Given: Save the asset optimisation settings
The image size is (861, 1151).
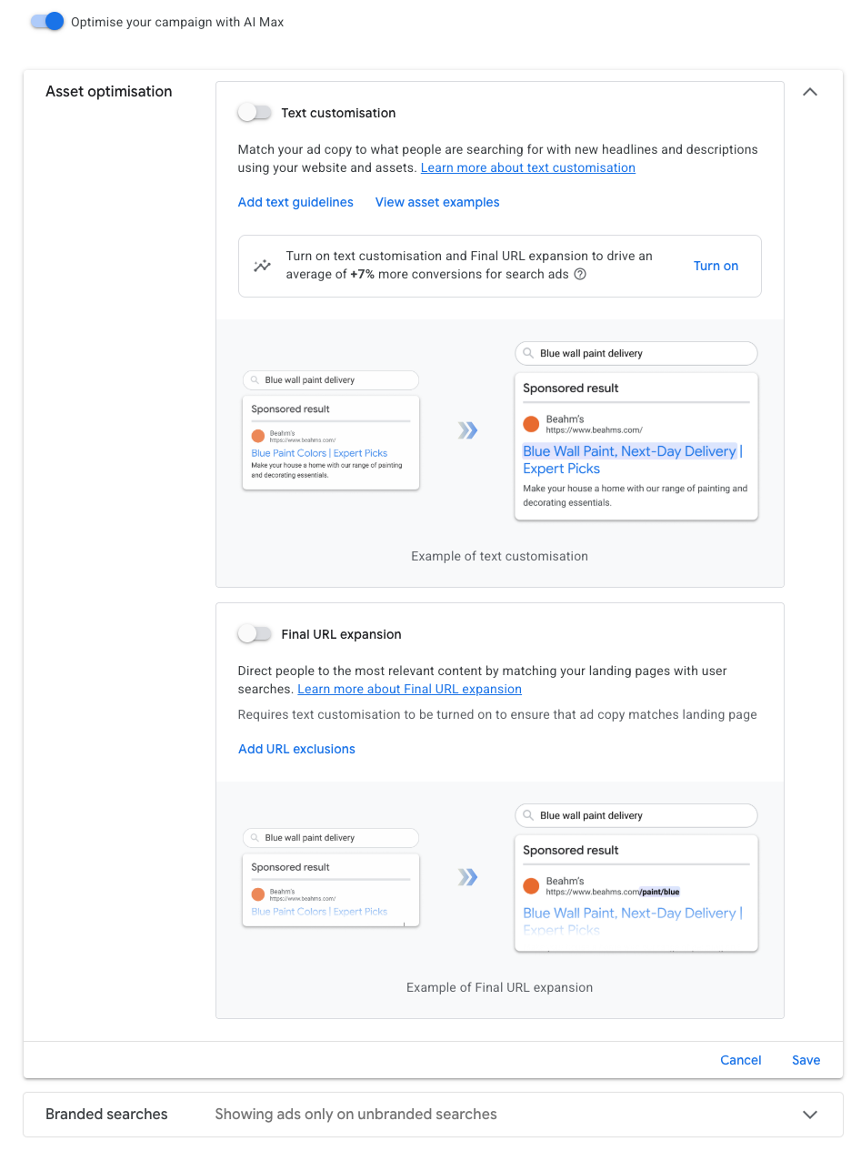Looking at the screenshot, I should 806,1060.
